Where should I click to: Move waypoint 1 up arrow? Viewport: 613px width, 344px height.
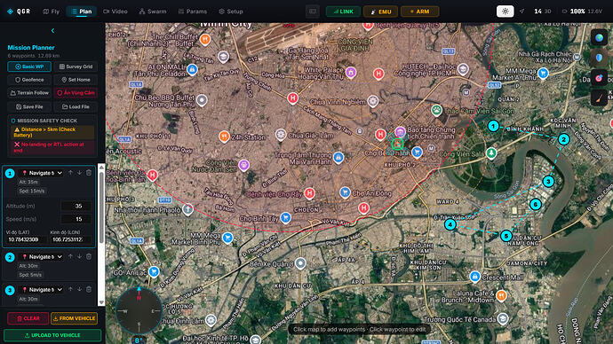click(70, 172)
